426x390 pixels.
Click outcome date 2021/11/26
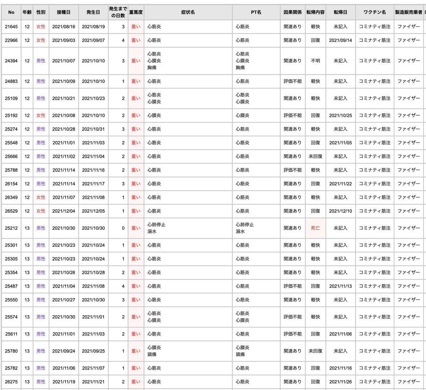tap(340, 382)
